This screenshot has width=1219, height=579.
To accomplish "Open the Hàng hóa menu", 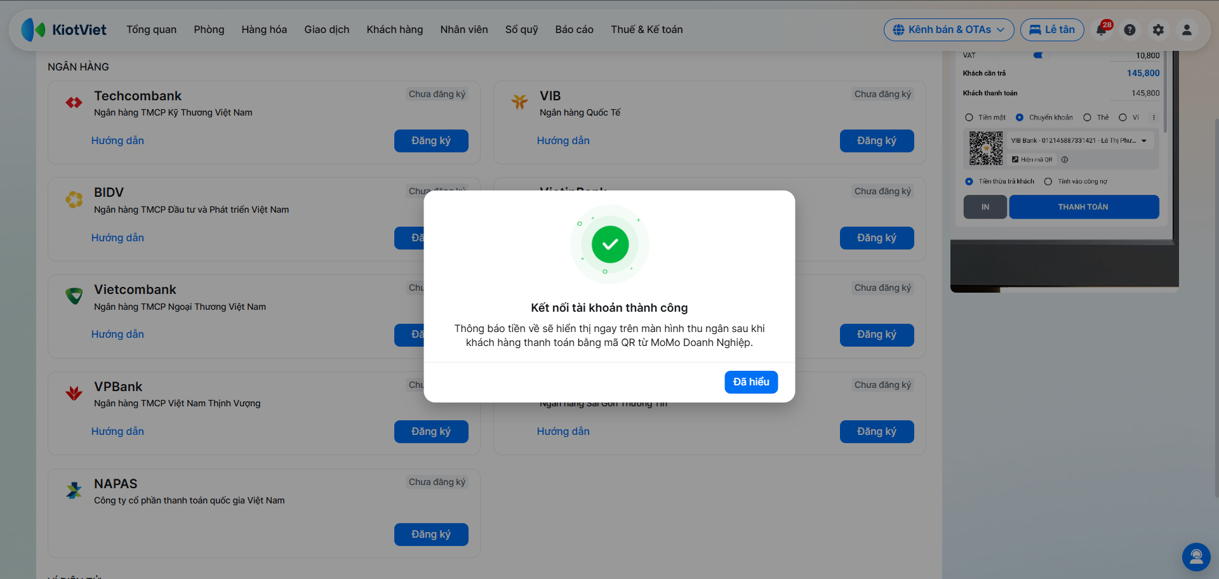I will pos(264,30).
